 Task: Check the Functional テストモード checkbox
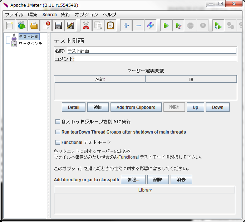pos(58,143)
